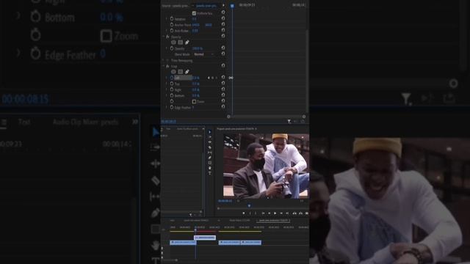Mark In point in Program Monitor
Image resolution: width=470 pixels, height=264 pixels.
point(250,213)
